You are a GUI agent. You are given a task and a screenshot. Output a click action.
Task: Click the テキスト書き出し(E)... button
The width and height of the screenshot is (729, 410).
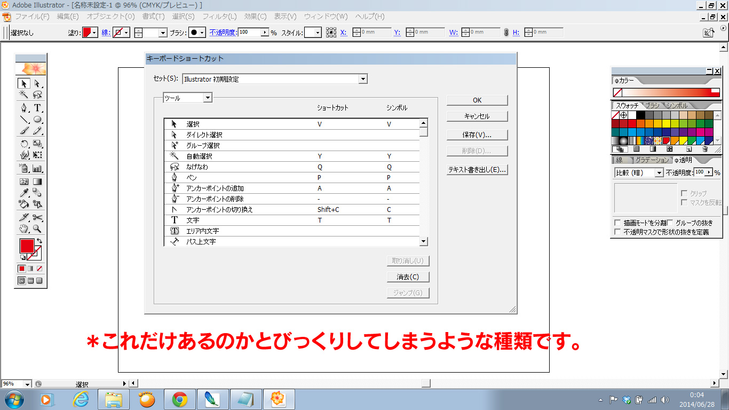click(x=477, y=170)
